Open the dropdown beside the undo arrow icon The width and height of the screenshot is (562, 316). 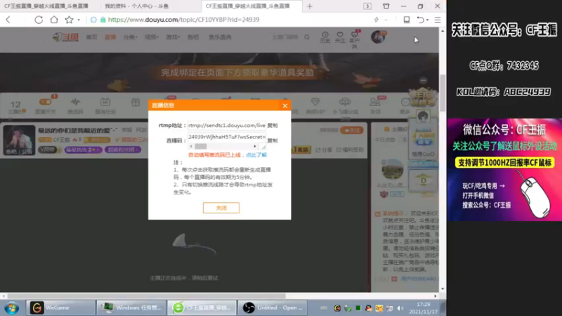point(427,20)
